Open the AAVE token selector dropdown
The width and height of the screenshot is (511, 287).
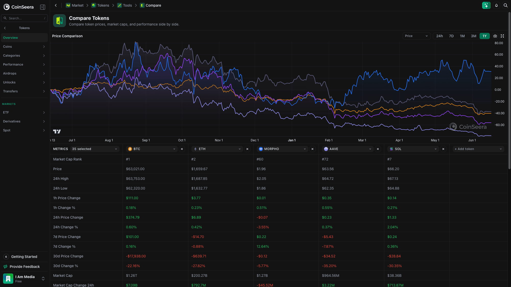pos(348,149)
